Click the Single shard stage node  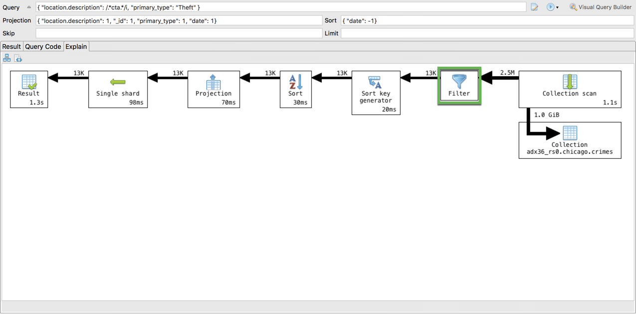point(118,90)
